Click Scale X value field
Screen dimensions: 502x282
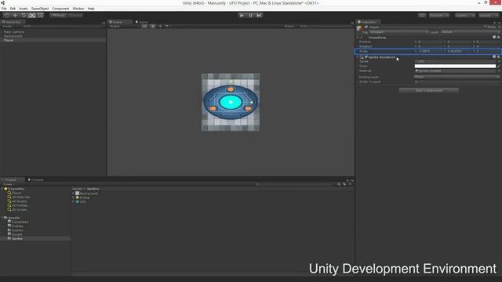(x=431, y=51)
